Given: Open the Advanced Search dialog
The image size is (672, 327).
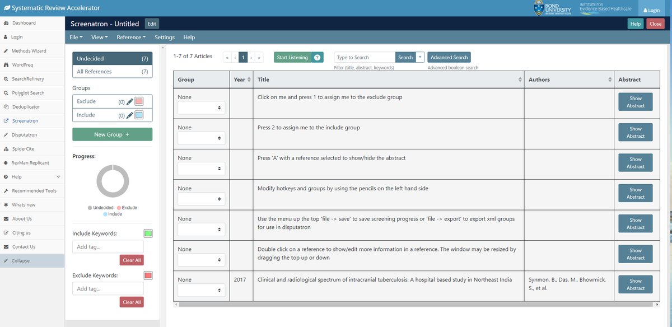Looking at the screenshot, I should point(449,57).
